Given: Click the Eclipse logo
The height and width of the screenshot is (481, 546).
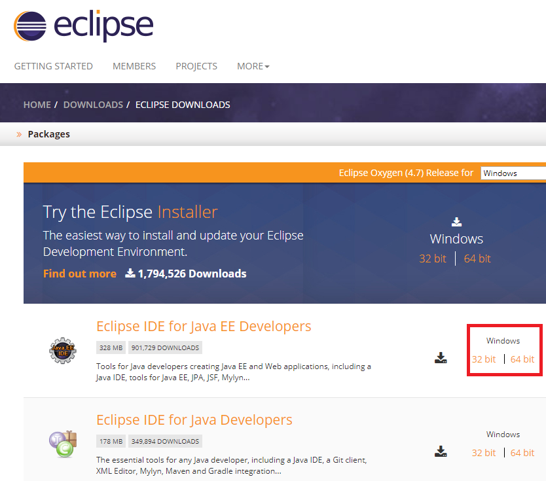Looking at the screenshot, I should click(84, 26).
